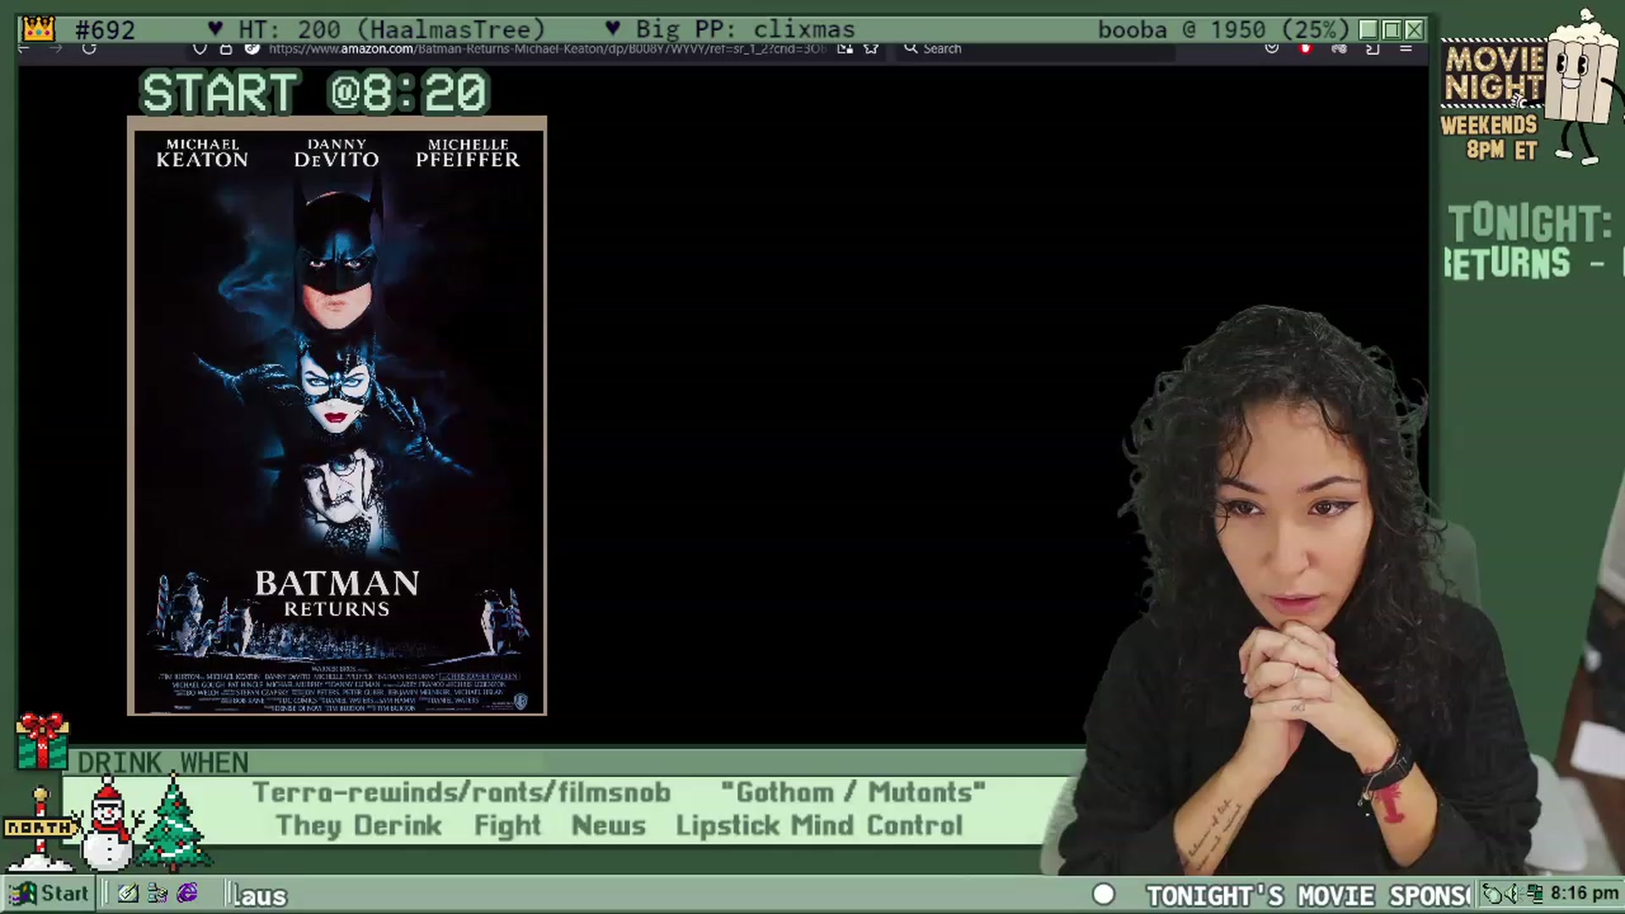
Task: Open the browser hamburger menu
Action: pyautogui.click(x=1406, y=48)
